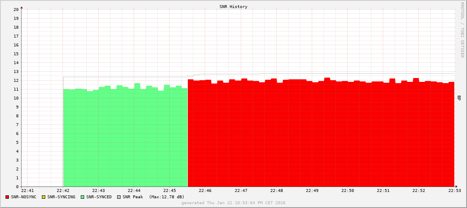Viewport: 467px width, 208px height.
Task: Click the 10 value on the vertical axis
Action: click(x=16, y=98)
